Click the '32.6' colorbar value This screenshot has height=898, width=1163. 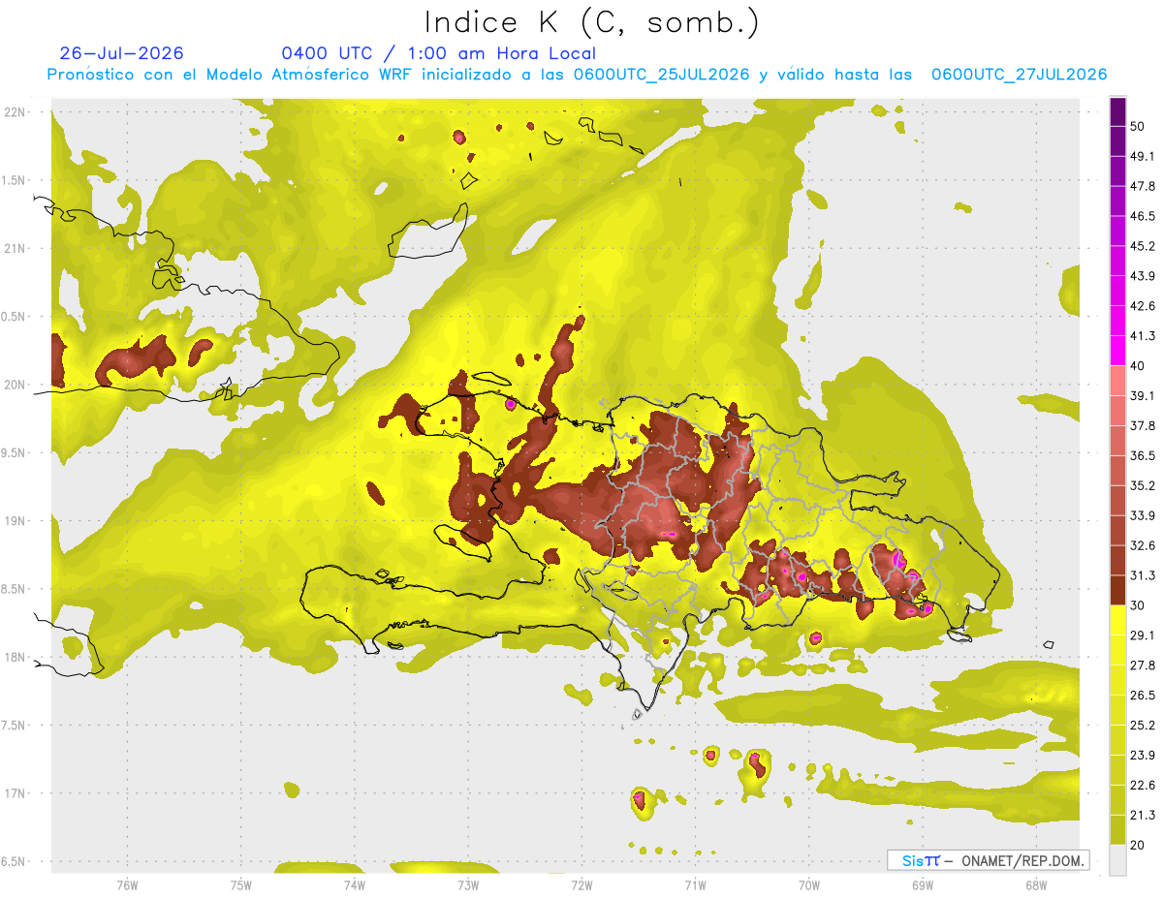click(1144, 545)
